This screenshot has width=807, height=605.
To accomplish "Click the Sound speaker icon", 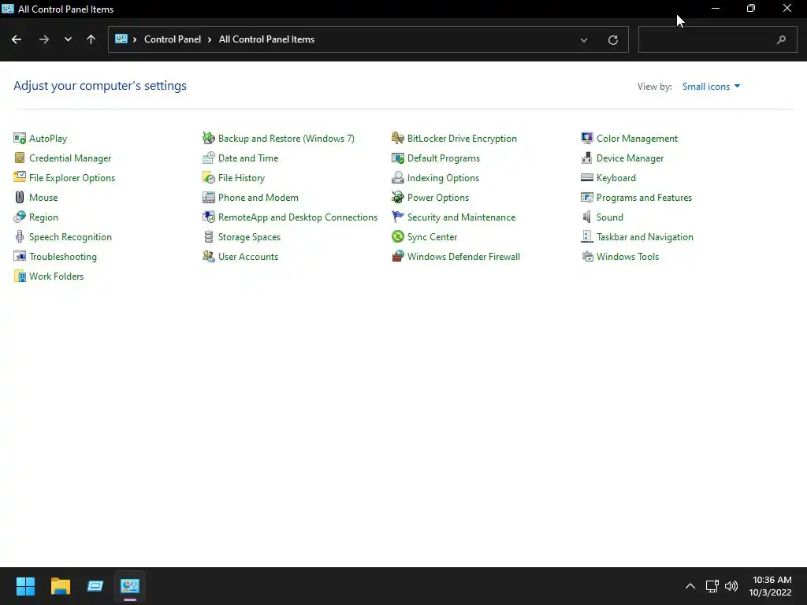I will pos(586,217).
